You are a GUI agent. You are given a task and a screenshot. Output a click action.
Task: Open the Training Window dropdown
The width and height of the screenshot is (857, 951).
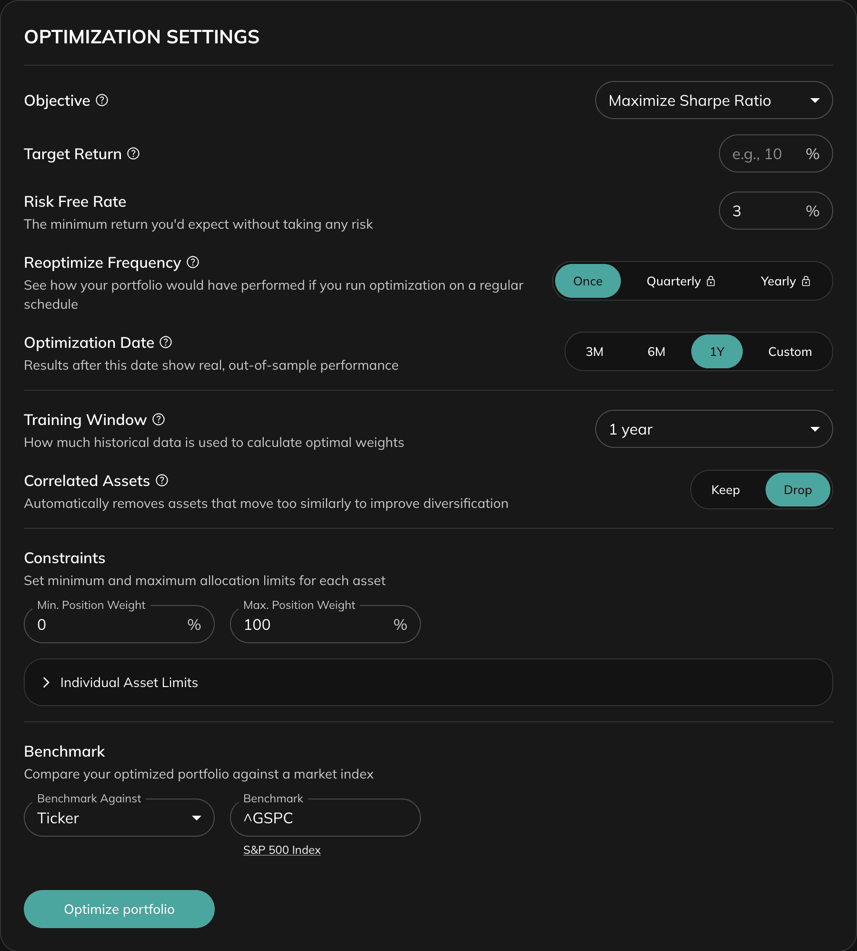pyautogui.click(x=713, y=429)
